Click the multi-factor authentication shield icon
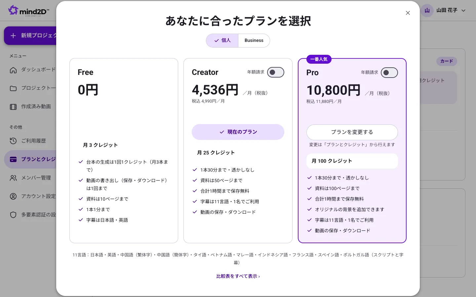The width and height of the screenshot is (476, 297). (x=13, y=215)
